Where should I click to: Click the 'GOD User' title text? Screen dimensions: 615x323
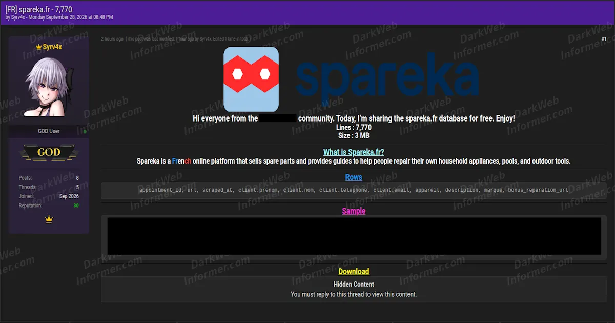pyautogui.click(x=49, y=131)
